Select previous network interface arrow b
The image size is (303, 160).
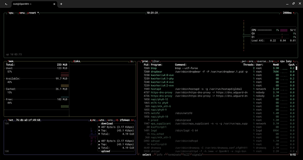117,120
